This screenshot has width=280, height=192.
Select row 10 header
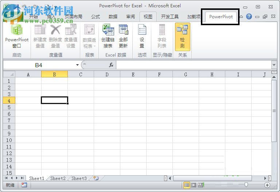9,140
